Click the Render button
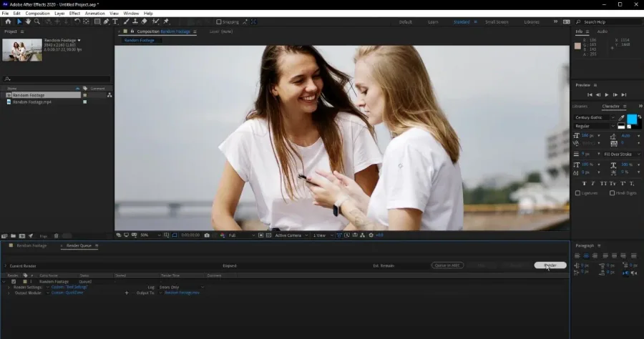The image size is (644, 339). 550,265
